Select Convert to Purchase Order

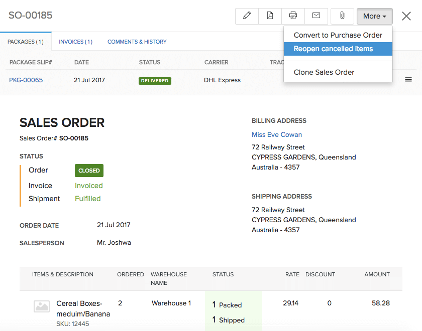[338, 35]
